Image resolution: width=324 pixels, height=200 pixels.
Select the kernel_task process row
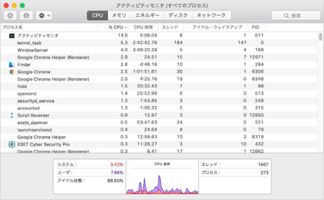click(x=159, y=43)
